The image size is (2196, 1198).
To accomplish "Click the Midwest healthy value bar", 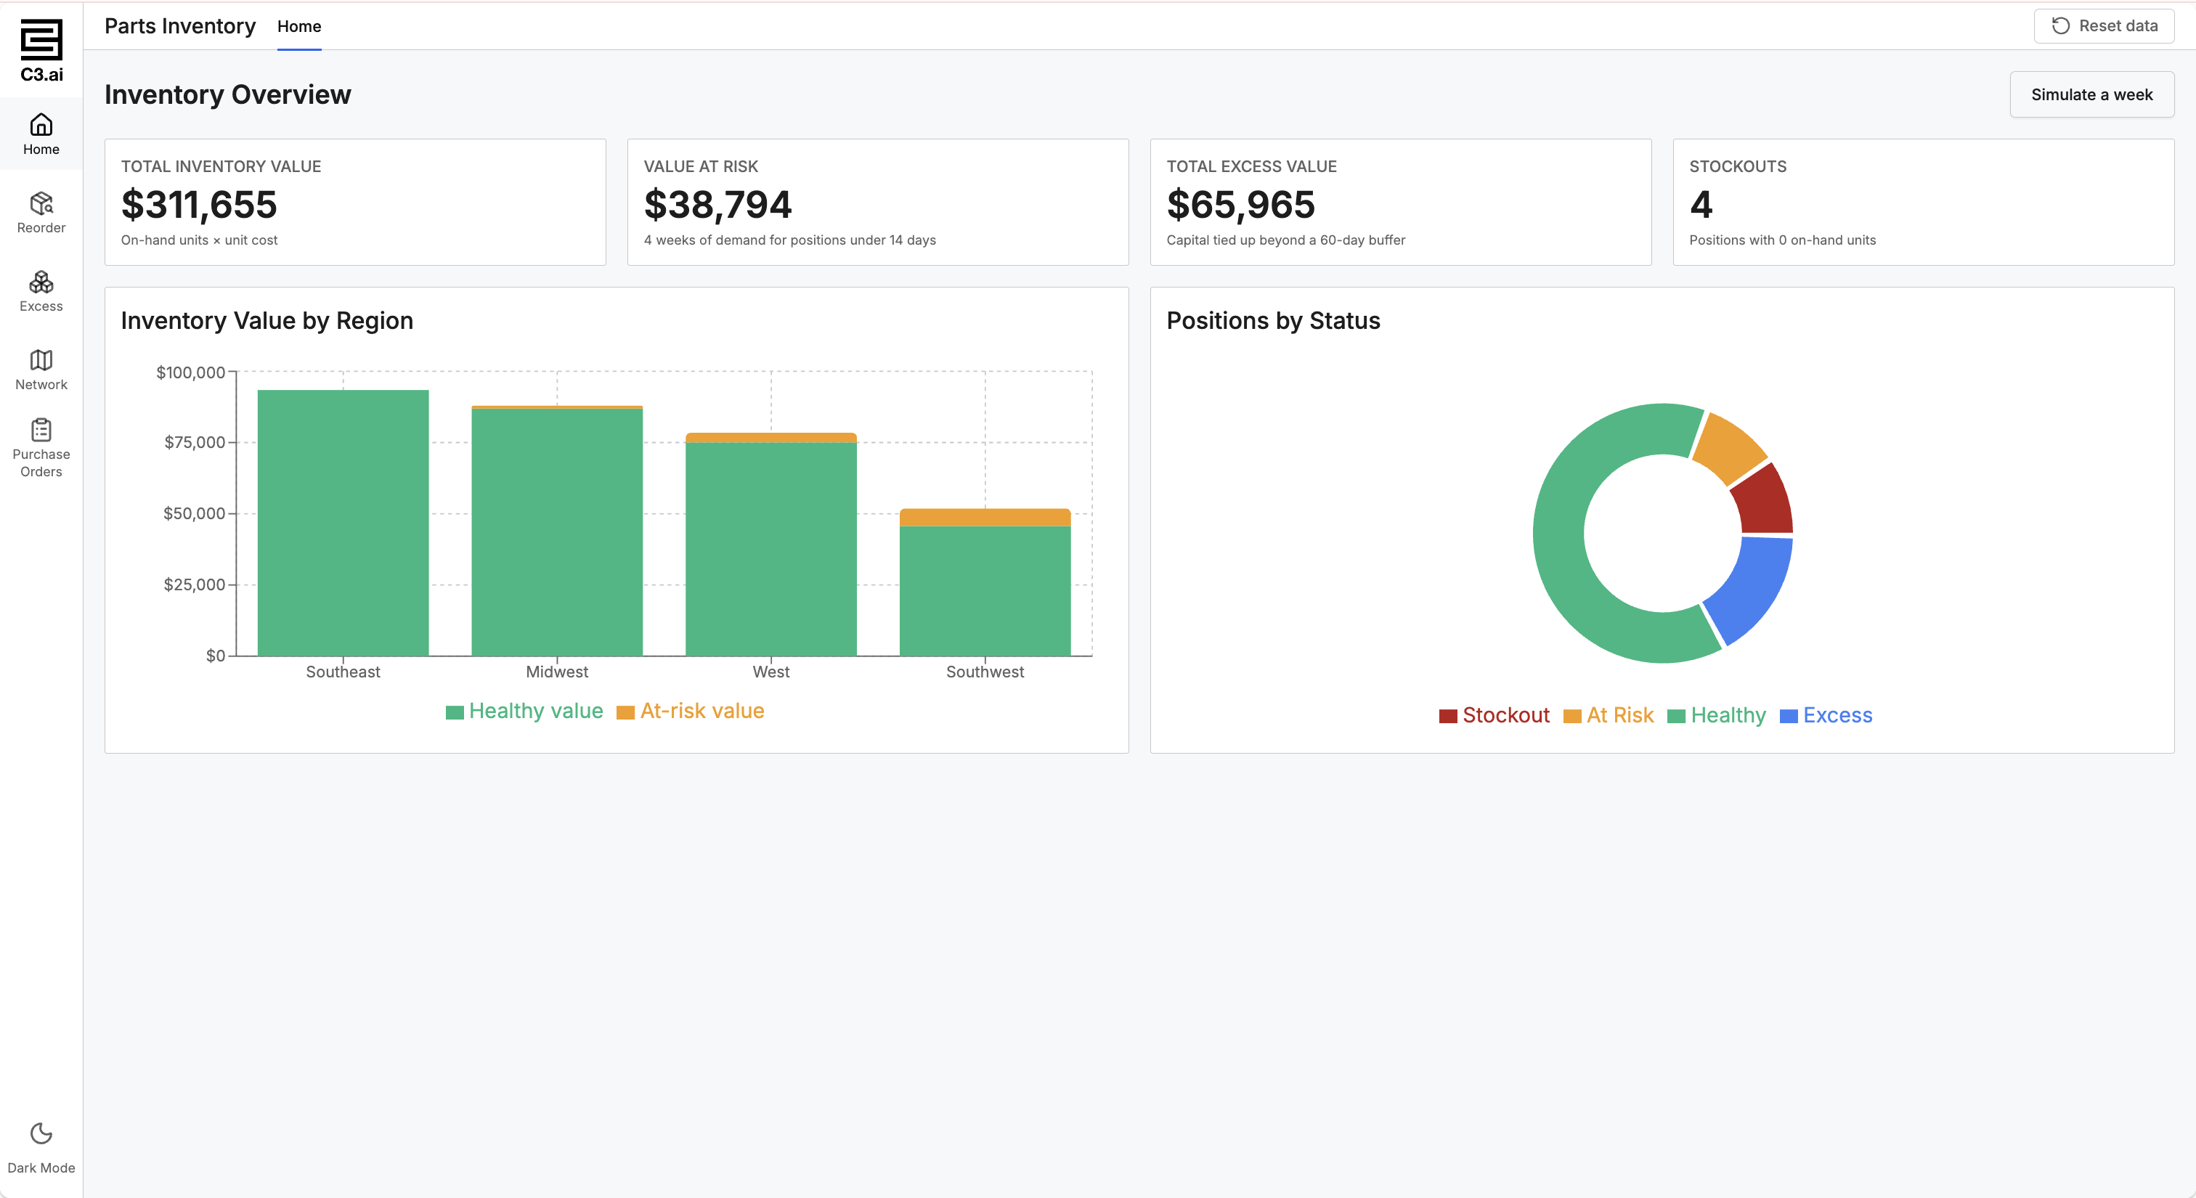I will (557, 532).
